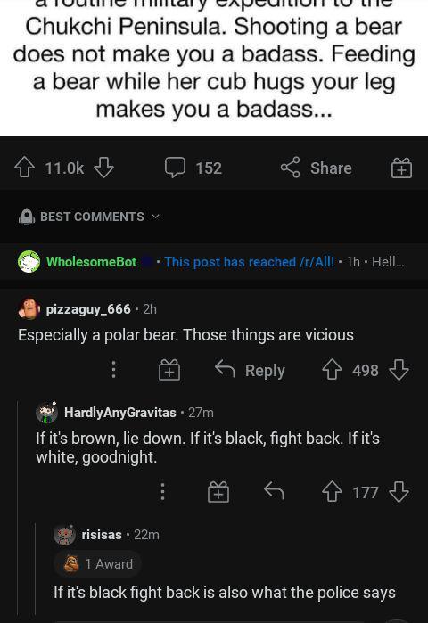Give award to pizzaguy_666's comment
This screenshot has width=428, height=623.
169,370
